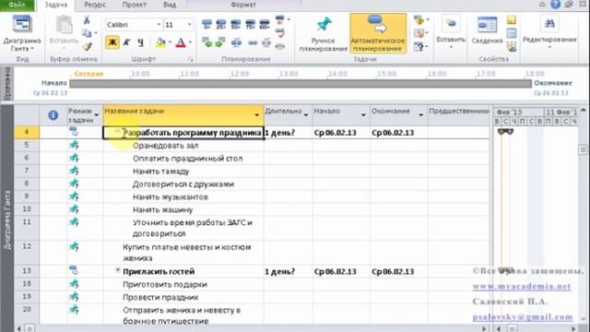Click the Respect Links red-check icon
Screen dimensions: 590x332
click(280, 33)
